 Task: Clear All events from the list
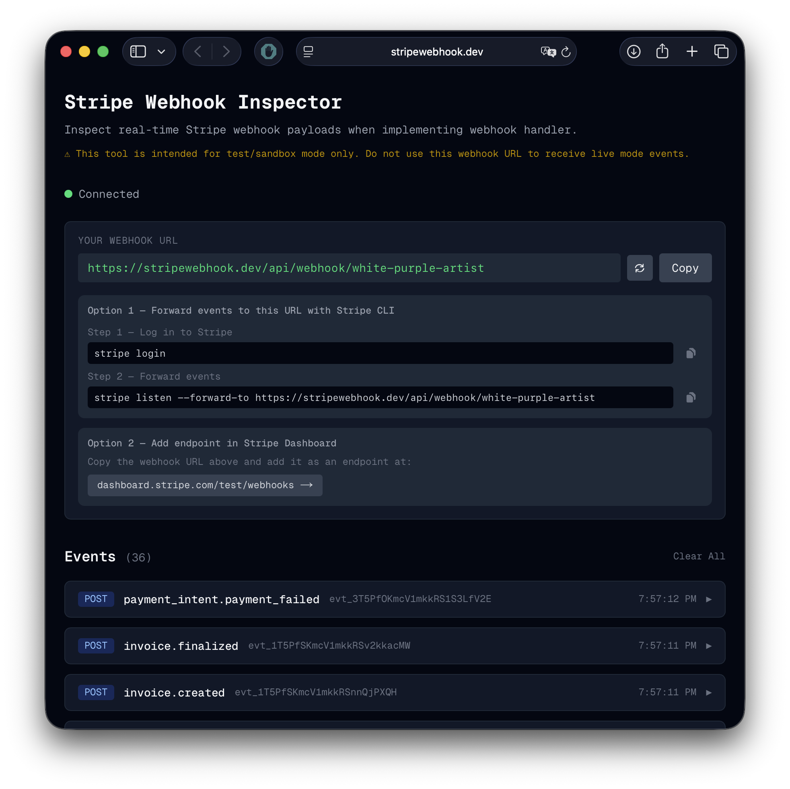click(699, 557)
